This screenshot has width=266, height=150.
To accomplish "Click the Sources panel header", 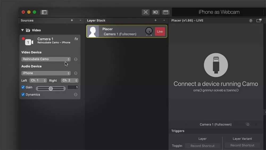I will [x=27, y=21].
